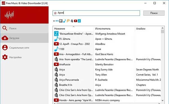
Task: Select 12. АриЯ - Улица Роз - 2002
Action: 74,44
